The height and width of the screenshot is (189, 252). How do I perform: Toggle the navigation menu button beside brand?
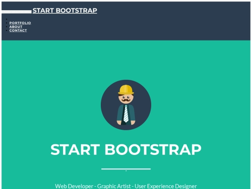(x=17, y=12)
